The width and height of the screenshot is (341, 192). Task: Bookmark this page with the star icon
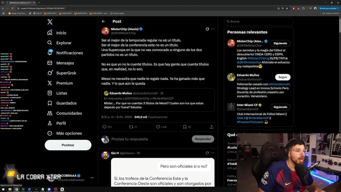point(287,8)
